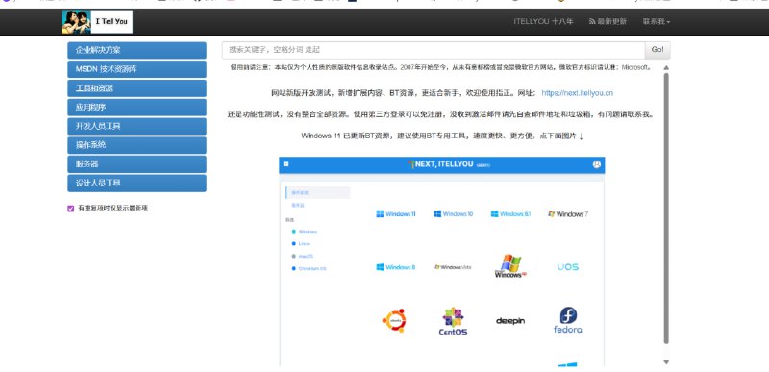Focus the keyword search field
Viewport: 769px width, 372px height.
(434, 50)
